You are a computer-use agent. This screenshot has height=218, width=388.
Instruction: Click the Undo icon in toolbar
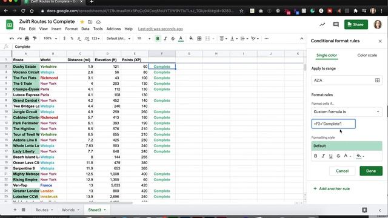coord(12,39)
